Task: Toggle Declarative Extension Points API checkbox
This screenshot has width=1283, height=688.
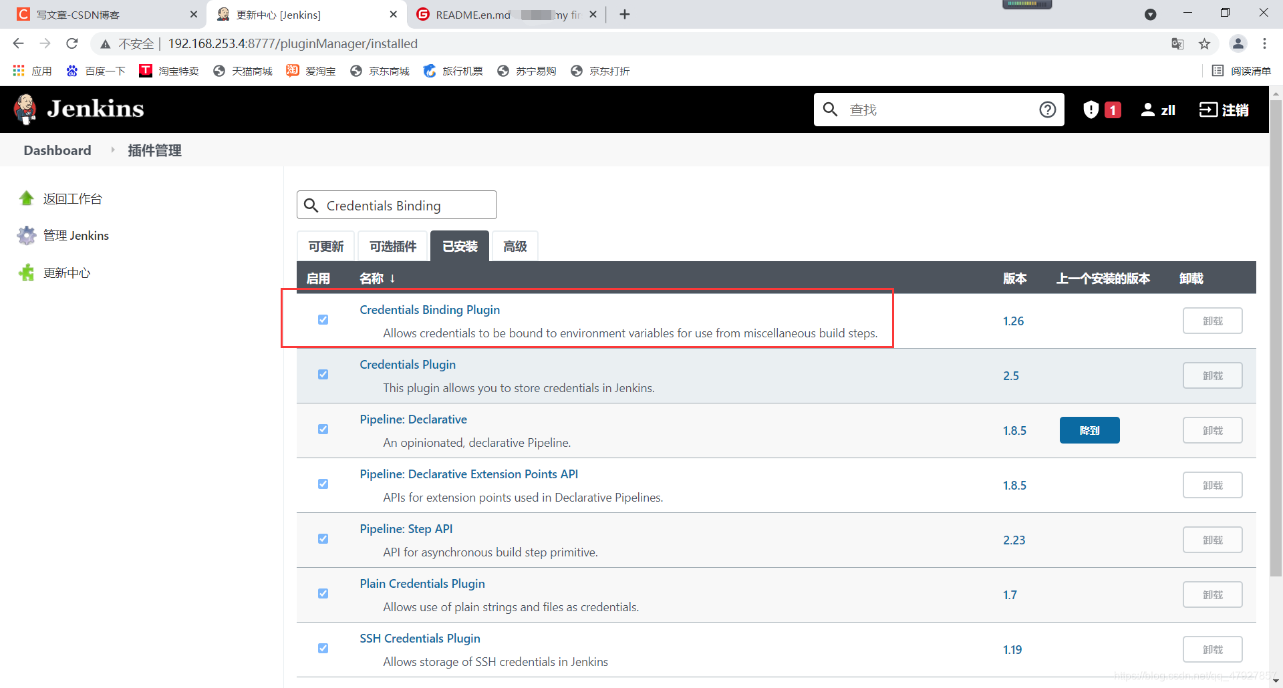Action: point(323,484)
